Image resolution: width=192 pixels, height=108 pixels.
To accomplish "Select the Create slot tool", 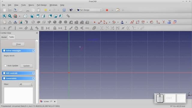I will coord(151,22).
